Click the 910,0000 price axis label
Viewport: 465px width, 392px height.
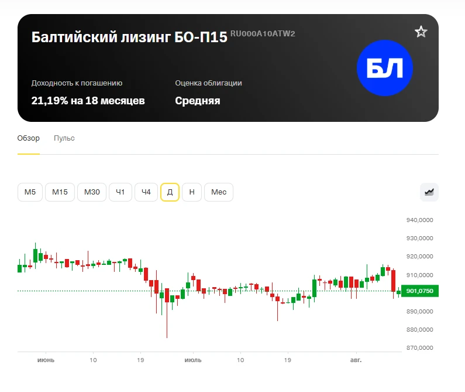pyautogui.click(x=419, y=275)
